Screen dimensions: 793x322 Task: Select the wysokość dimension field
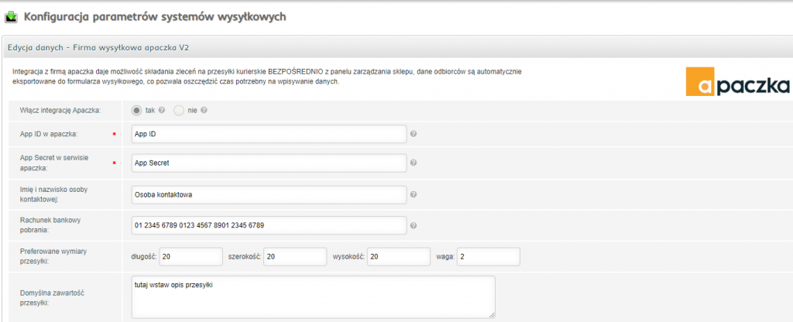(x=399, y=256)
